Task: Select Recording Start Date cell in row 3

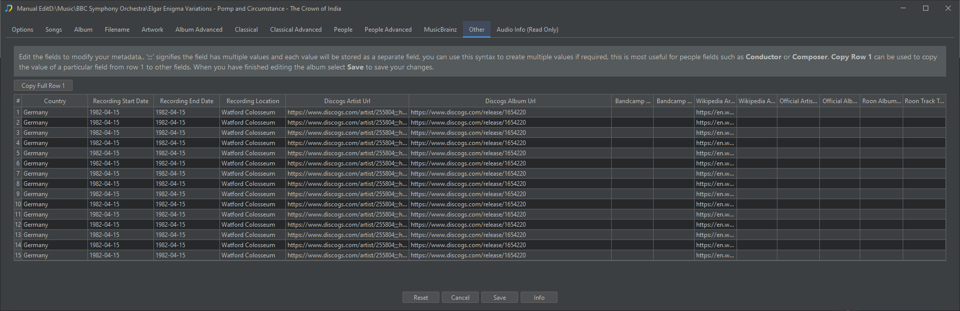Action: click(121, 133)
